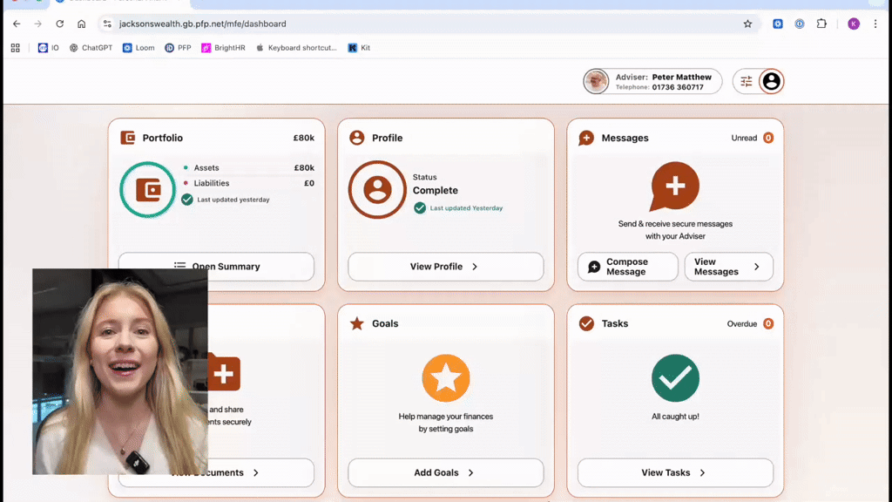Click the Messages header chat icon
Viewport: 892px width, 502px height.
(x=586, y=138)
